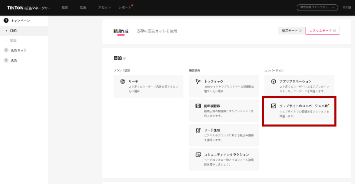Switch to 既存の広告セットを使用 tab
The image size is (355, 184).
(156, 31)
